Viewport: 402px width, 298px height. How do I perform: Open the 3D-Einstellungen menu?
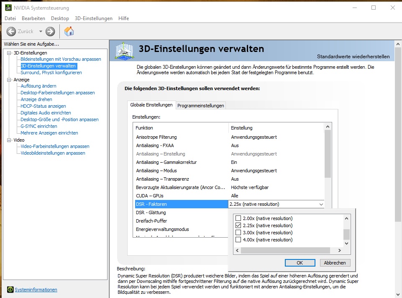[94, 18]
